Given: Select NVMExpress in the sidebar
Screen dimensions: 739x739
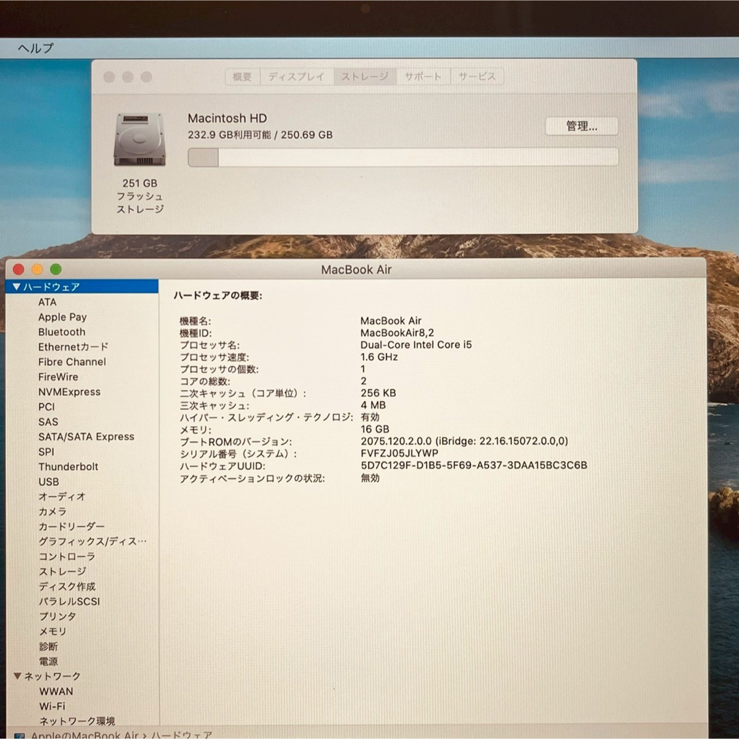Looking at the screenshot, I should (69, 392).
